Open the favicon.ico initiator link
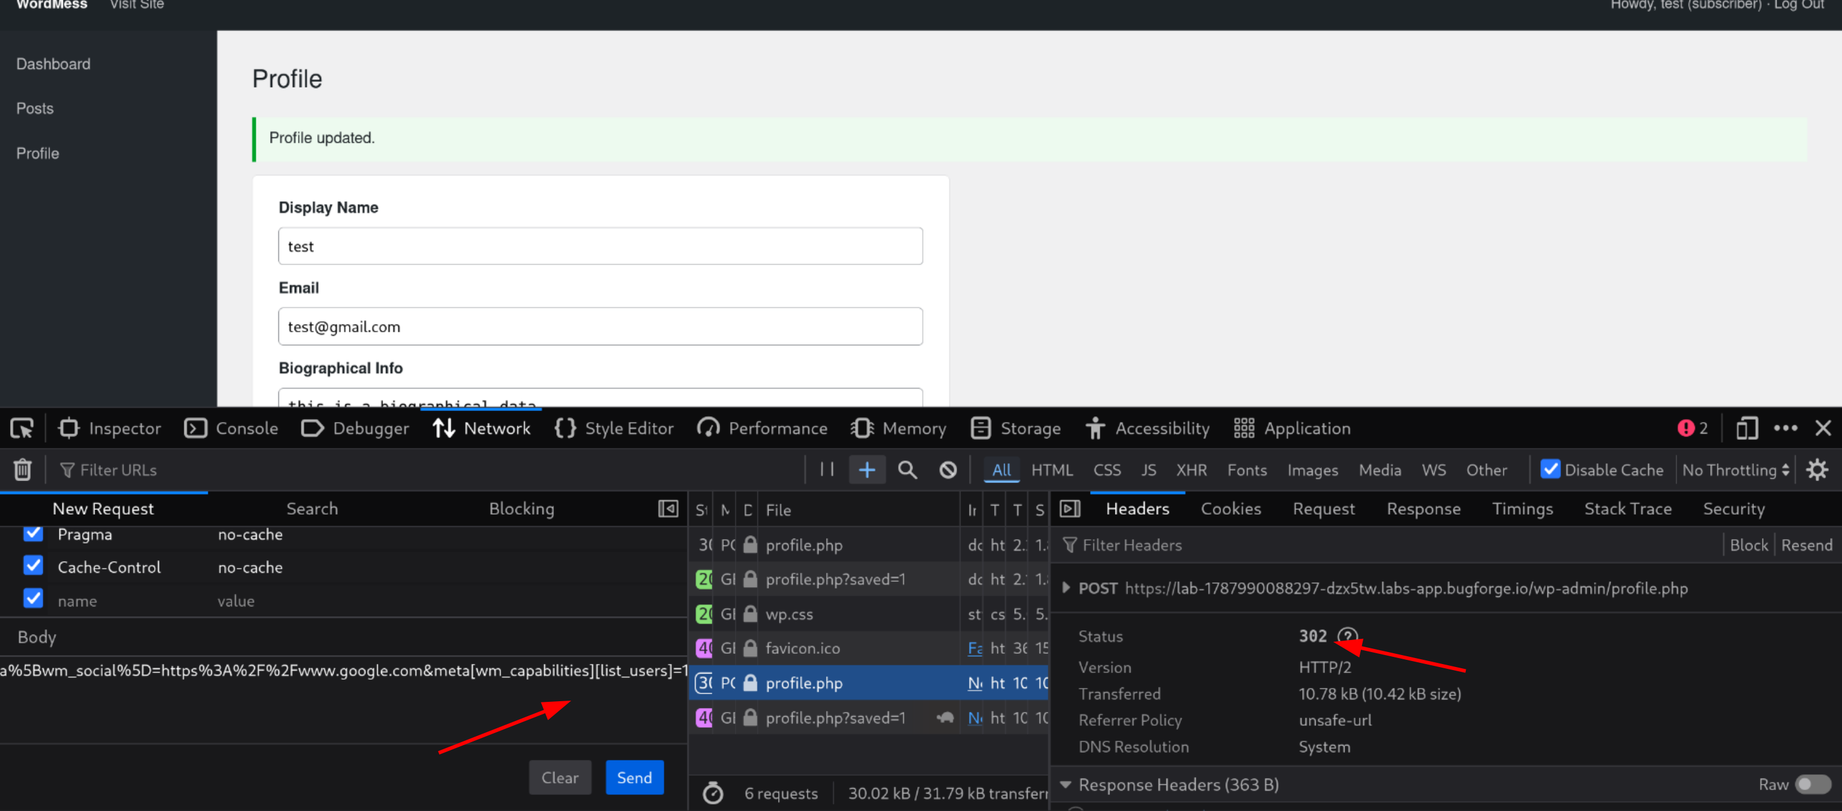Screen dimensions: 1842x811 point(974,648)
